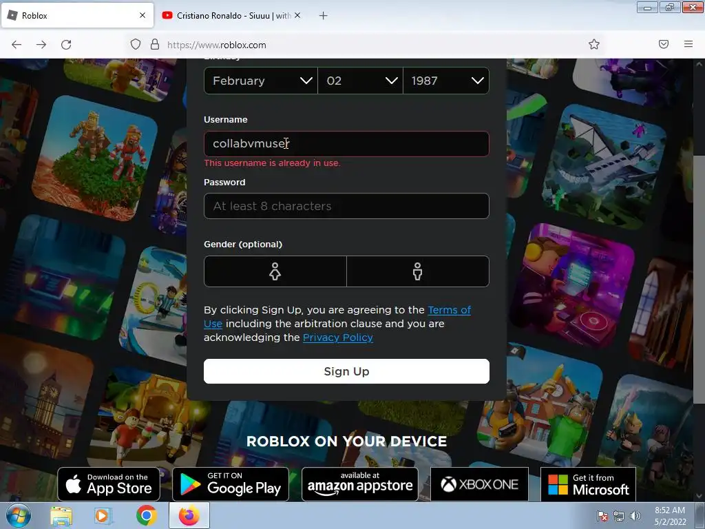705x529 pixels.
Task: Open the Amazon Appstore badge
Action: point(359,484)
